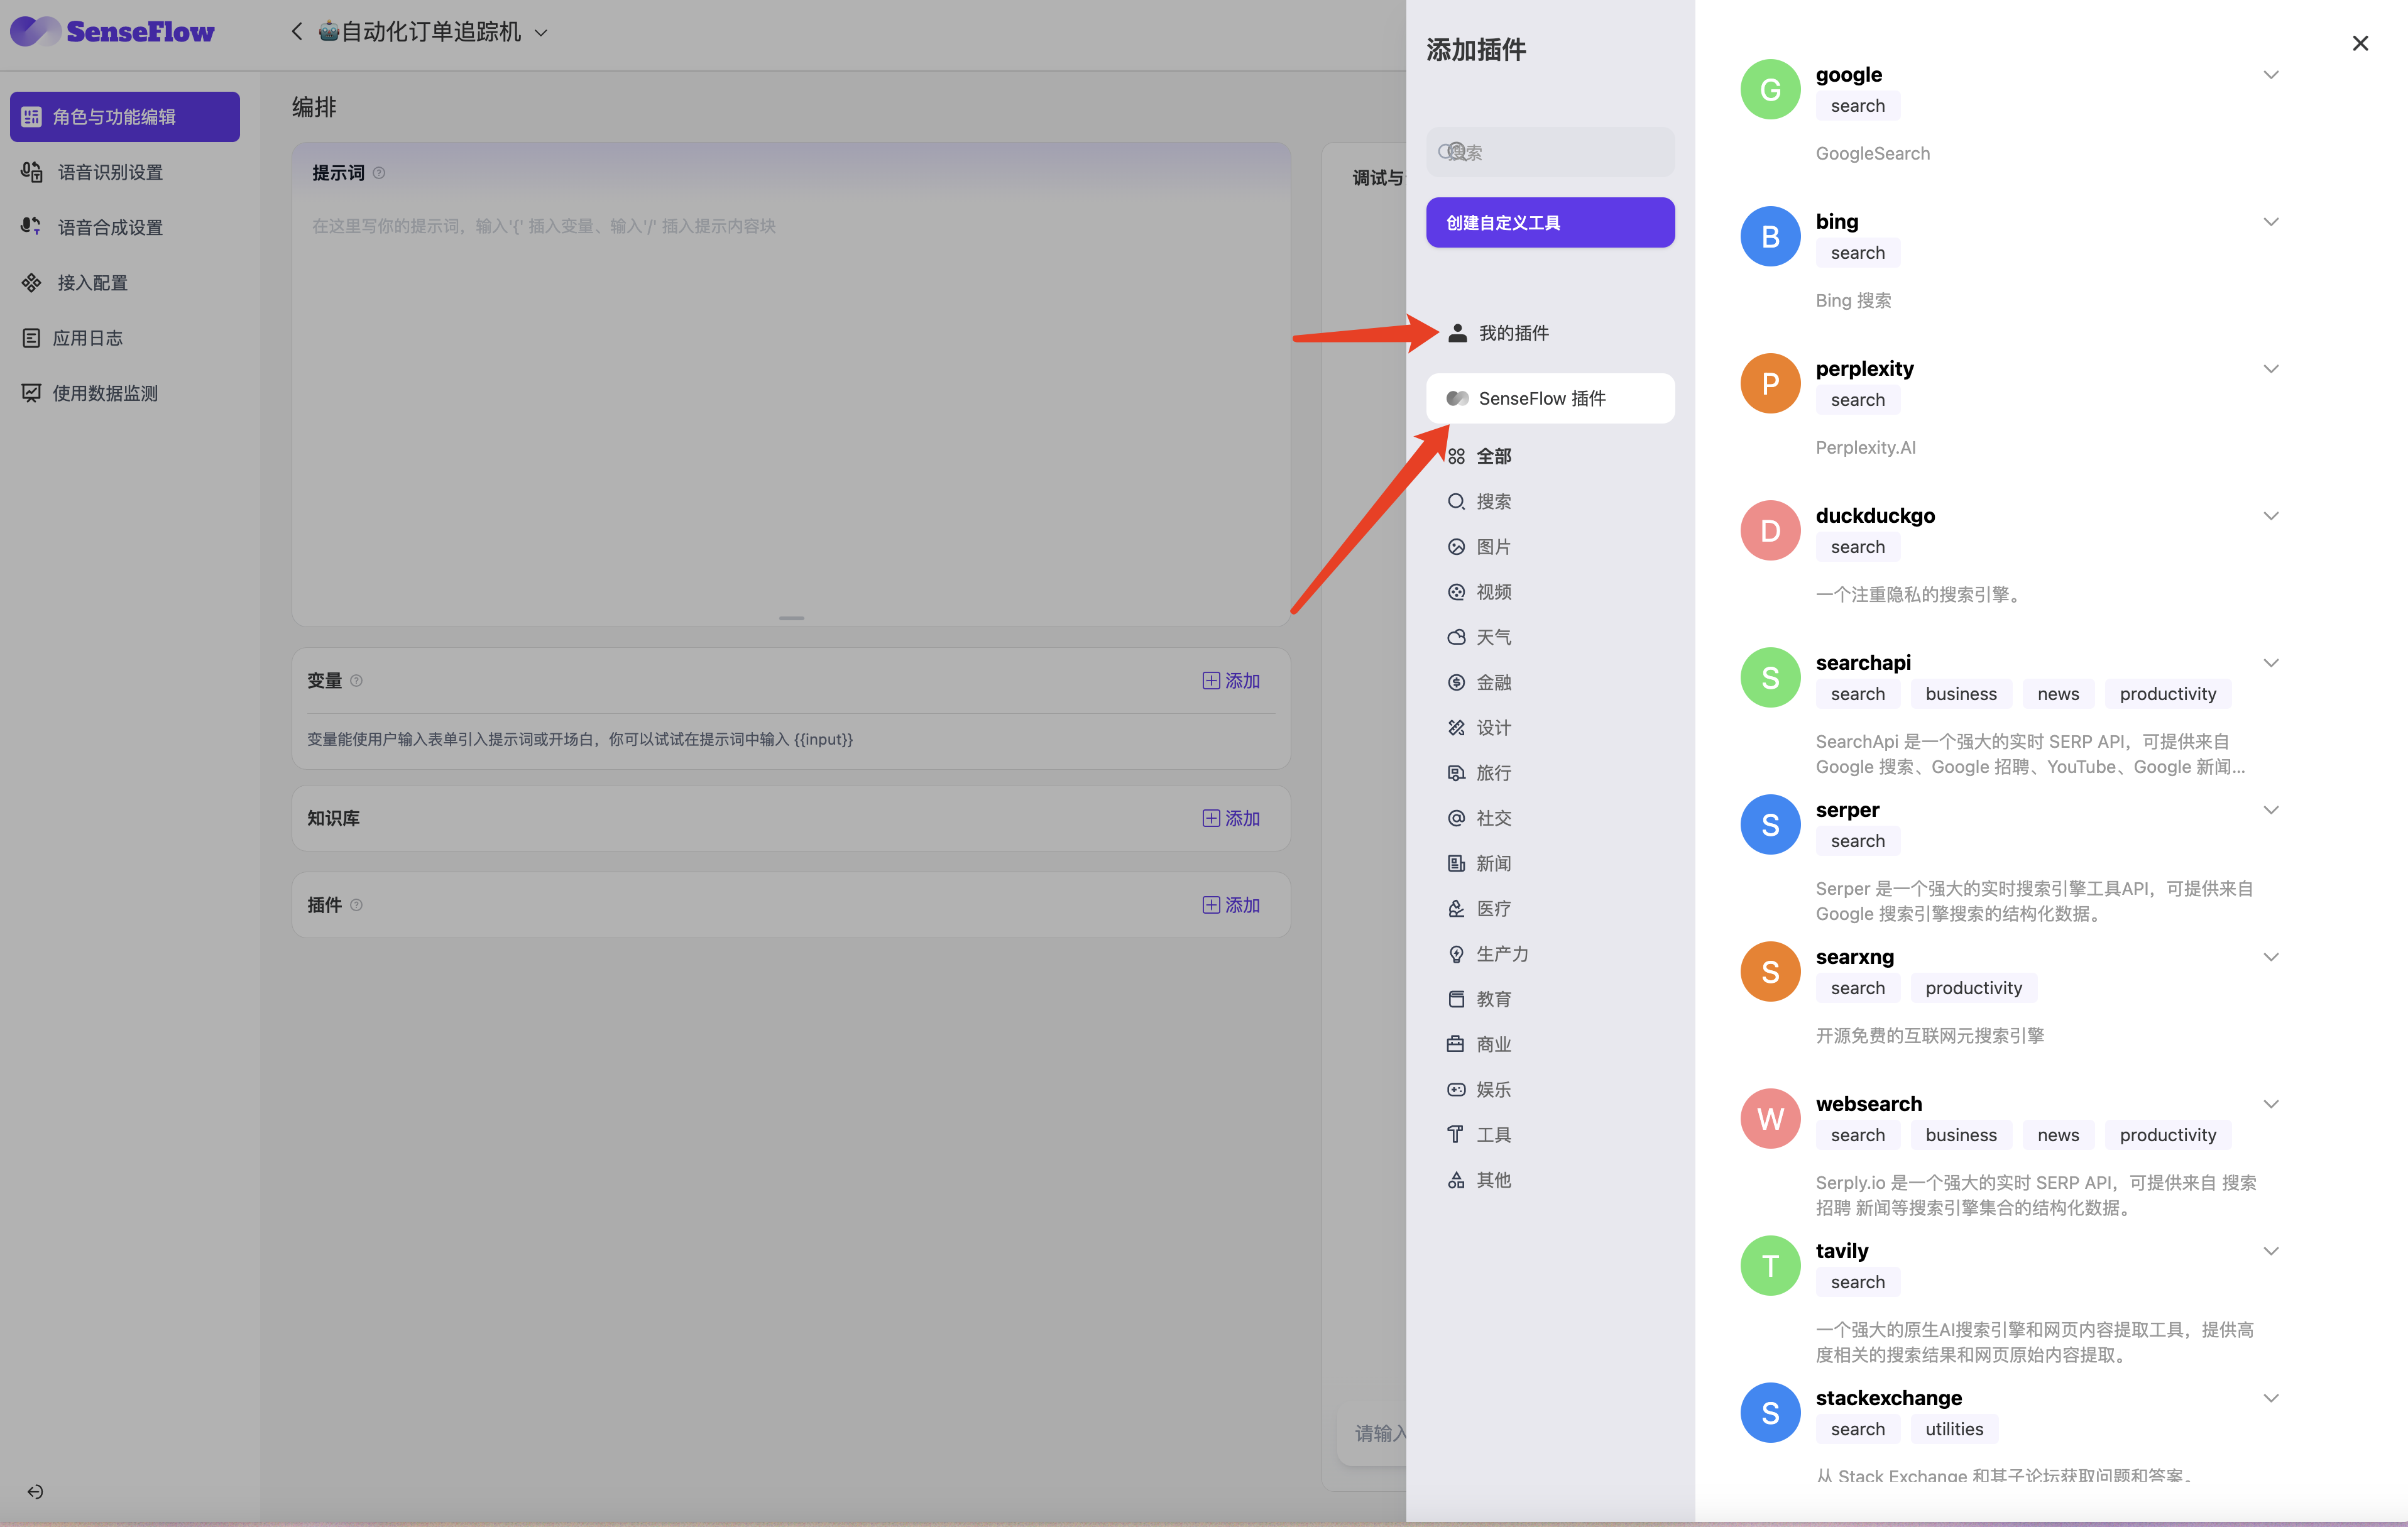This screenshot has width=2408, height=1527.
Task: Go back using the left arrow
Action: 297,32
